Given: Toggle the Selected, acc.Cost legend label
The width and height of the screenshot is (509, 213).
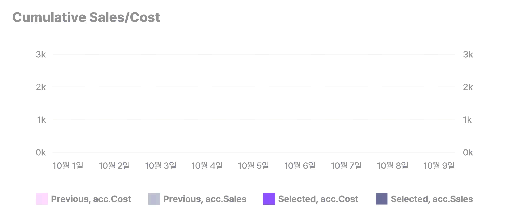Looking at the screenshot, I should [x=318, y=199].
